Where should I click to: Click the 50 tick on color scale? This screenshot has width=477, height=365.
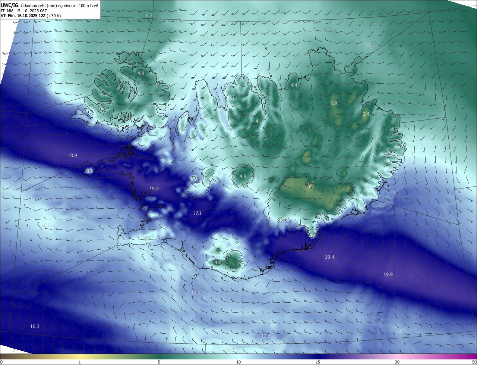pos(474,362)
